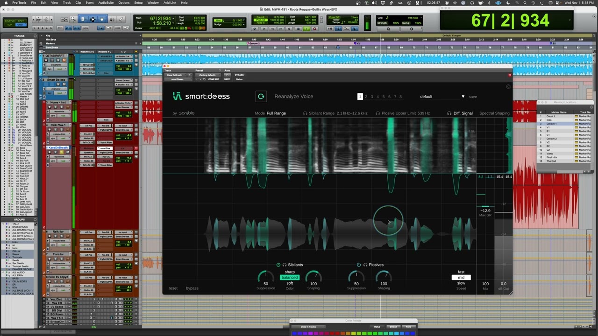Set Speed to slow
The width and height of the screenshot is (598, 336).
[x=461, y=283]
